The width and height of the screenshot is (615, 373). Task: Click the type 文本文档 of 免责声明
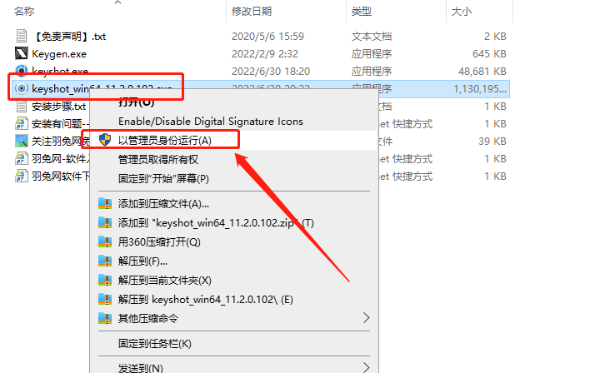coord(372,37)
